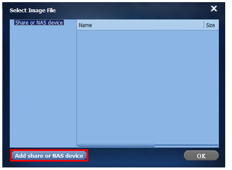Click the Select Image File title text
The height and width of the screenshot is (170, 232).
(33, 10)
